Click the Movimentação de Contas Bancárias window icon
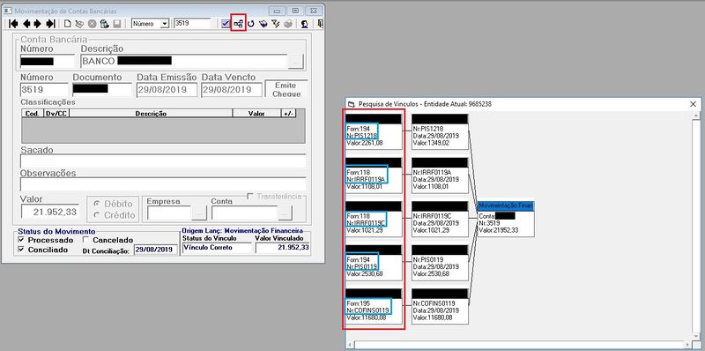 tap(8, 10)
